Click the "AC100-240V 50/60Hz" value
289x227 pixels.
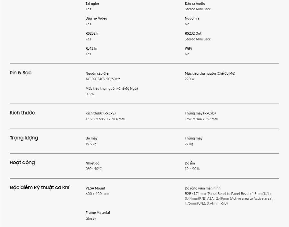tap(103, 79)
